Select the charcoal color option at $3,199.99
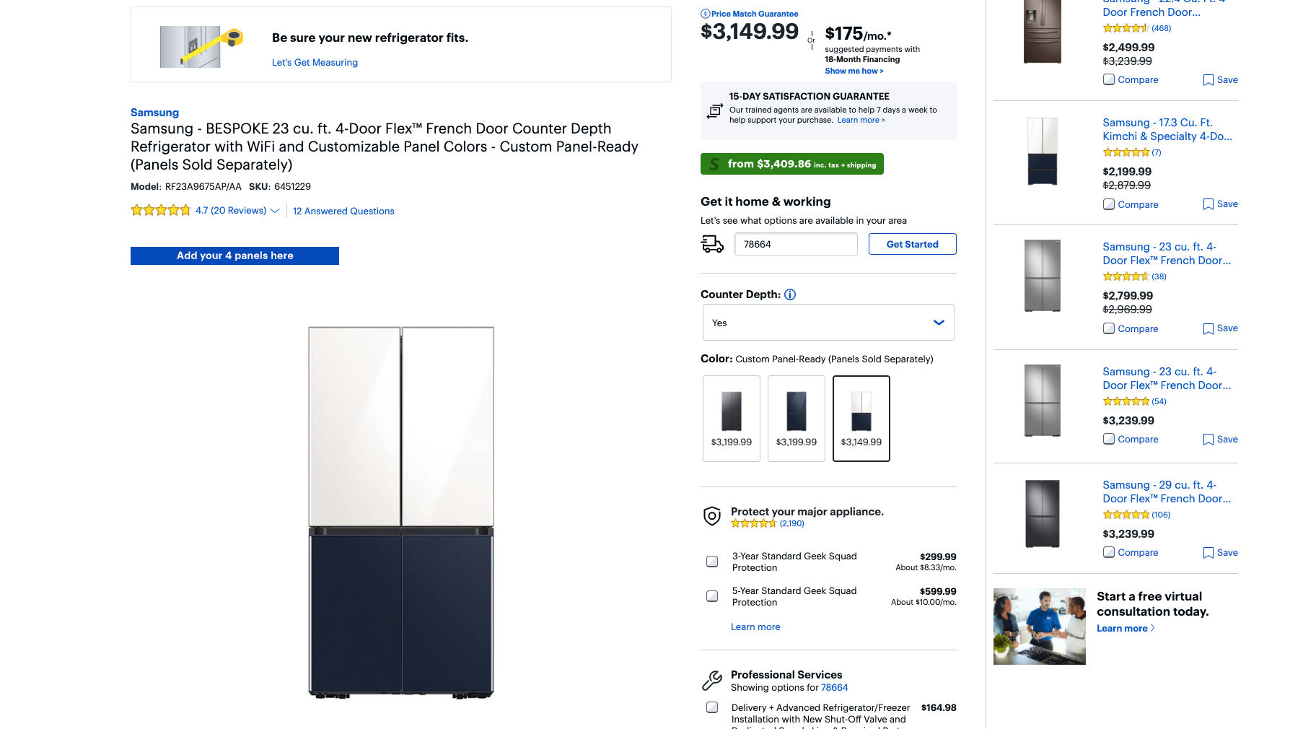 pos(732,419)
